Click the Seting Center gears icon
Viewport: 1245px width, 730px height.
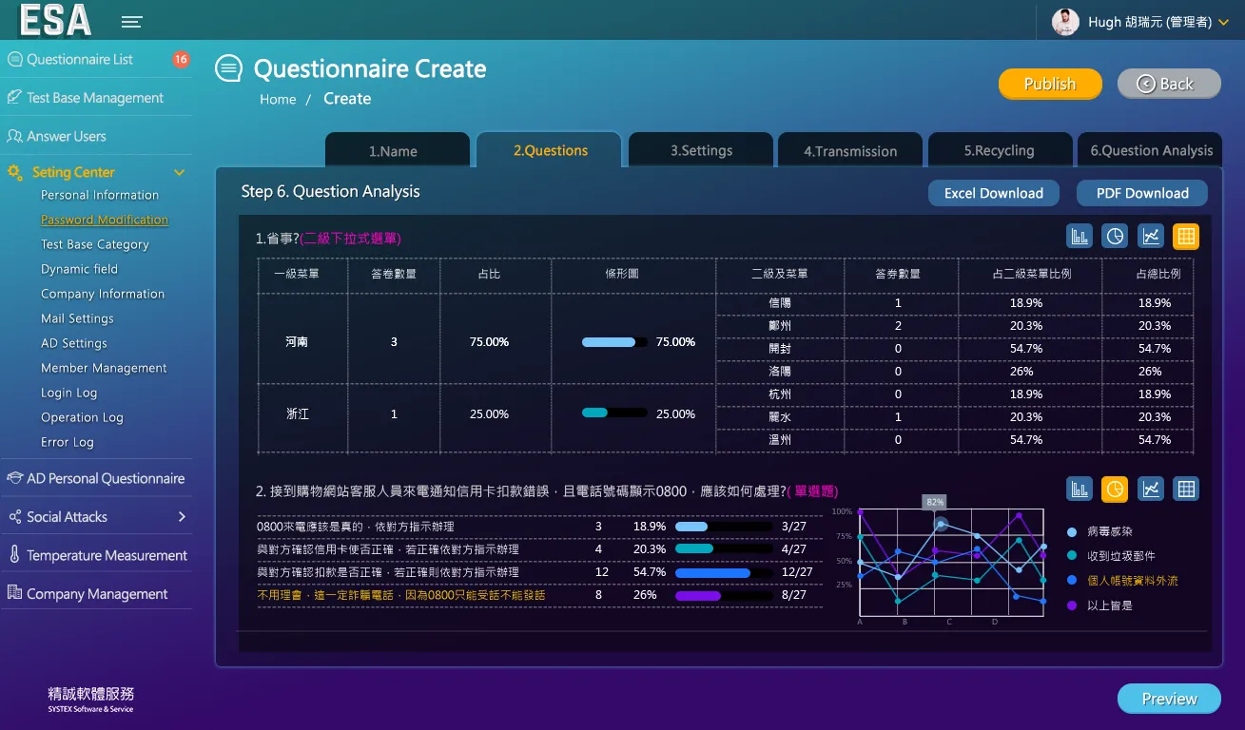pos(15,173)
